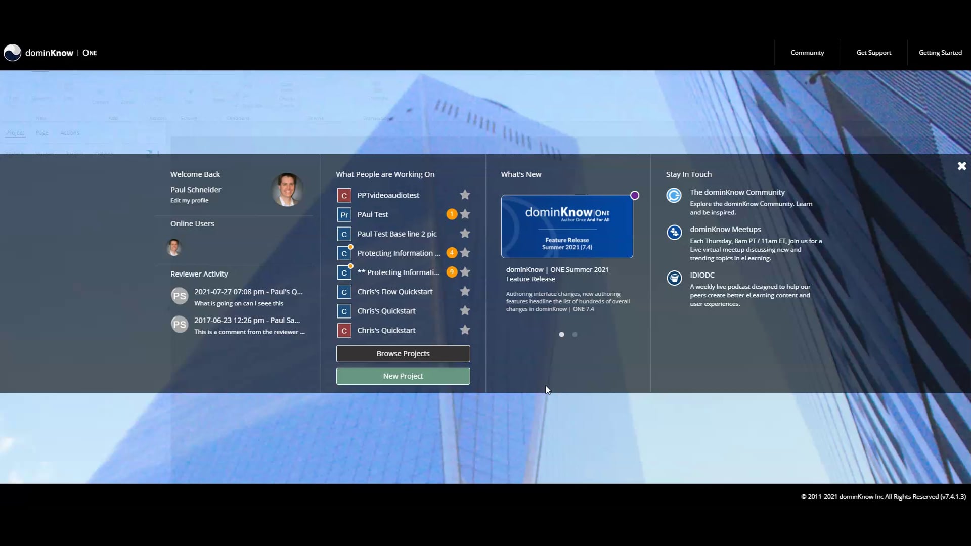Select the faded Actions tab behind overlay
Image resolution: width=971 pixels, height=546 pixels.
[x=70, y=133]
